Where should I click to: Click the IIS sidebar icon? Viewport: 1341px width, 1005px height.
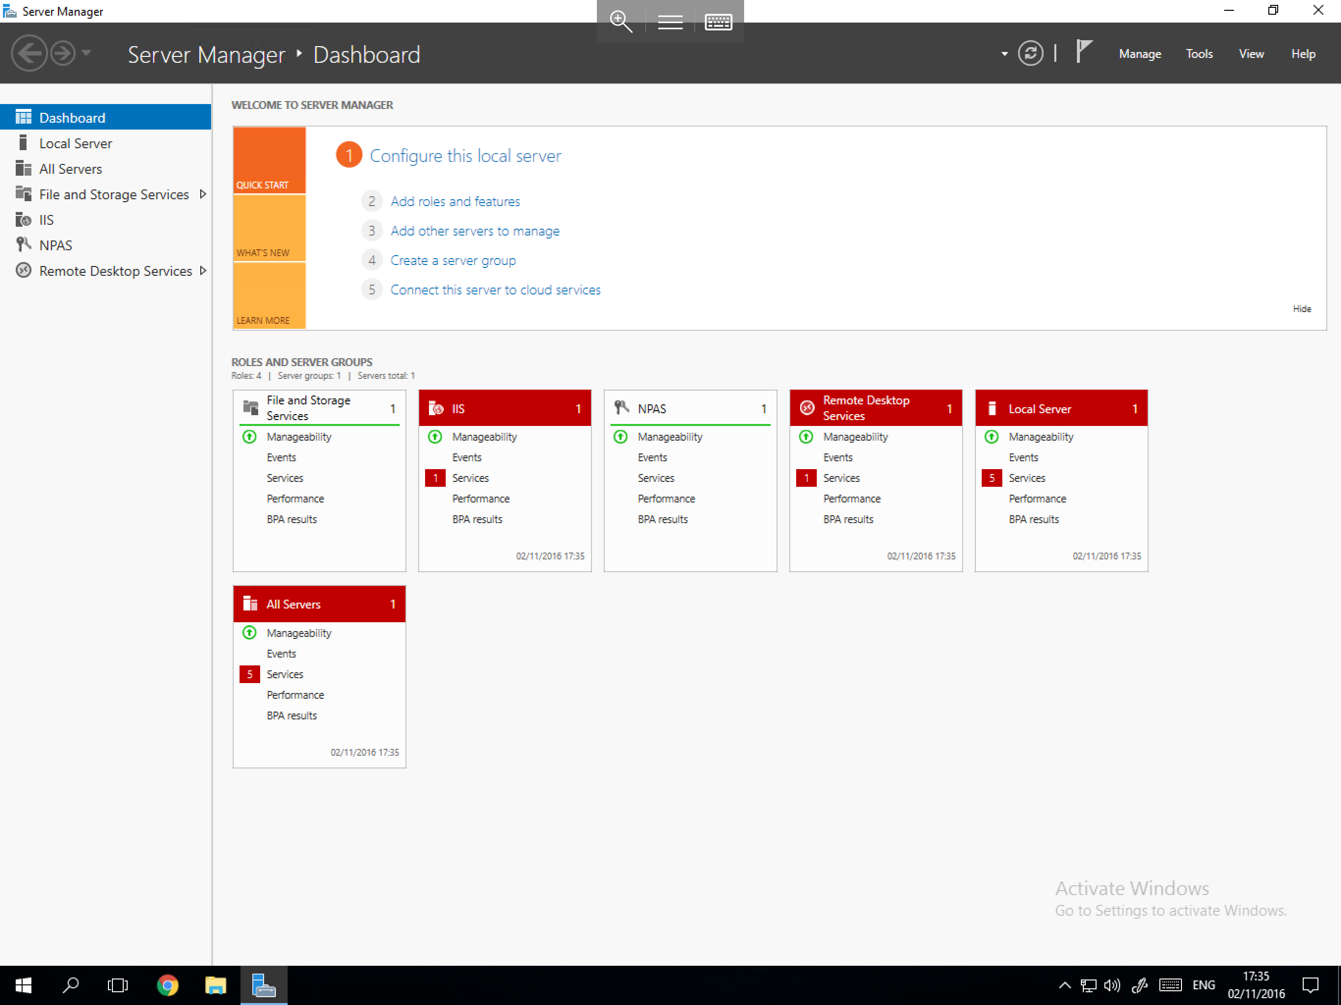click(x=23, y=219)
